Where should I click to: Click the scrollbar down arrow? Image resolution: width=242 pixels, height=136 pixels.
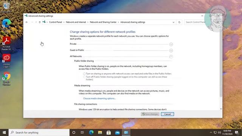tap(221, 109)
